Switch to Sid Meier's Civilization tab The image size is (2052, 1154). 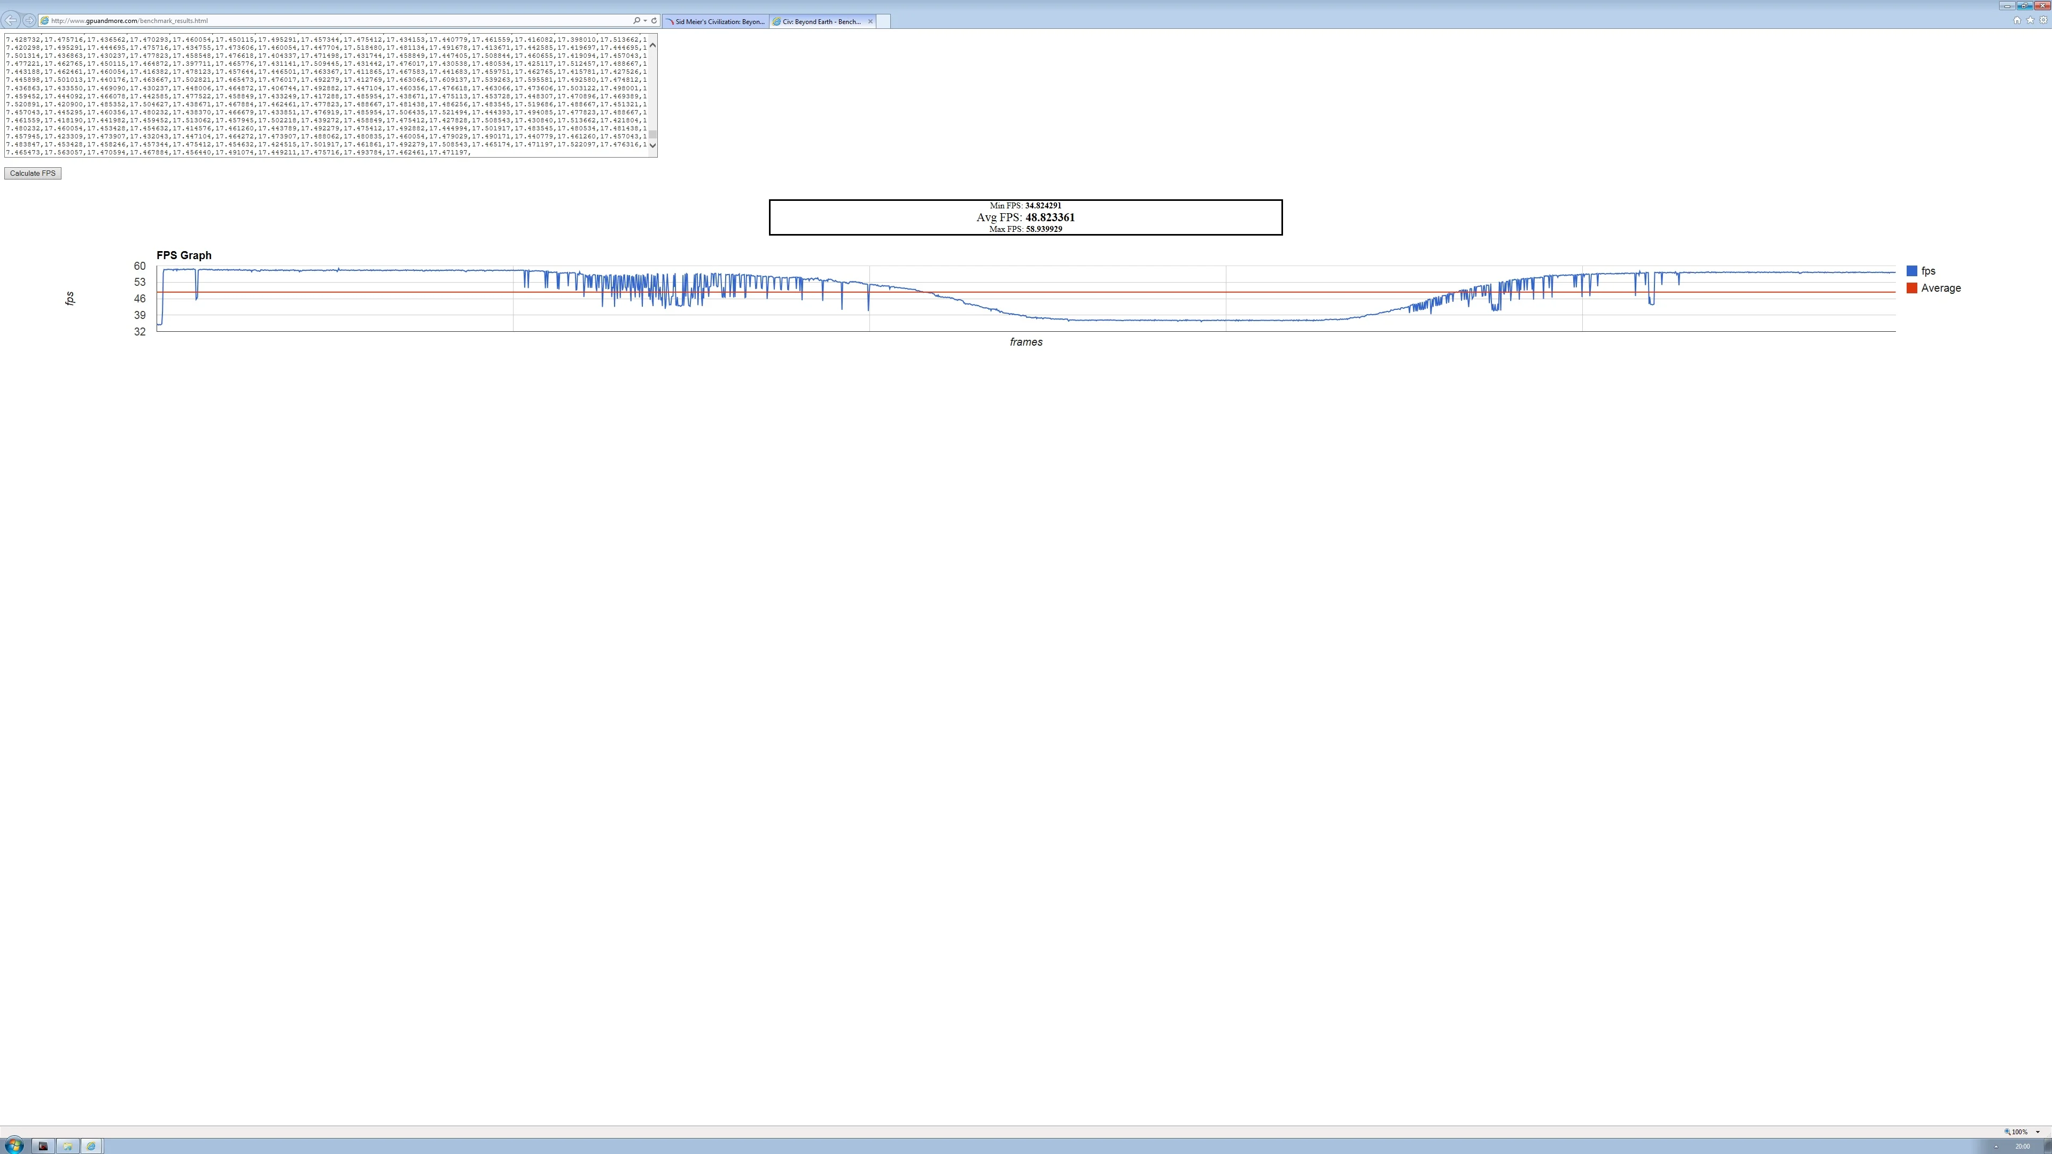click(716, 21)
